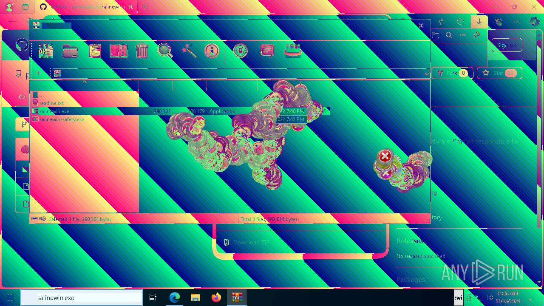Click the WinRAR taskbar icon

pos(237,298)
